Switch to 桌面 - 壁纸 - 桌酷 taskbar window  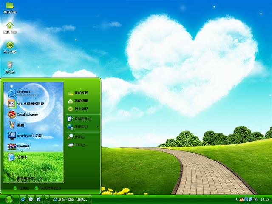pos(71,199)
